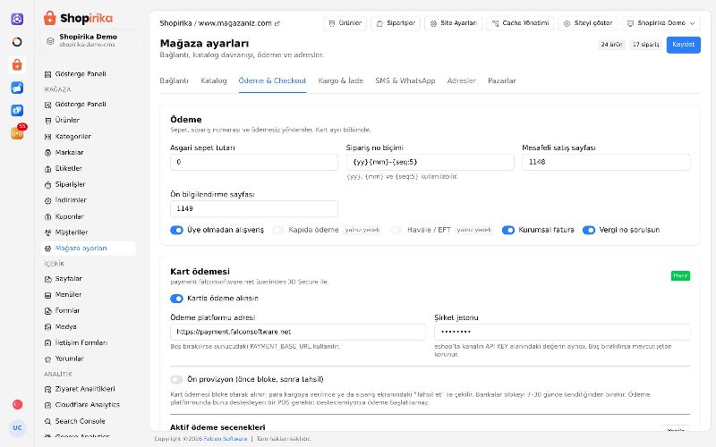This screenshot has height=447, width=716.
Task: Open the Shopirika Demo dropdown in the top bar
Action: [x=661, y=23]
